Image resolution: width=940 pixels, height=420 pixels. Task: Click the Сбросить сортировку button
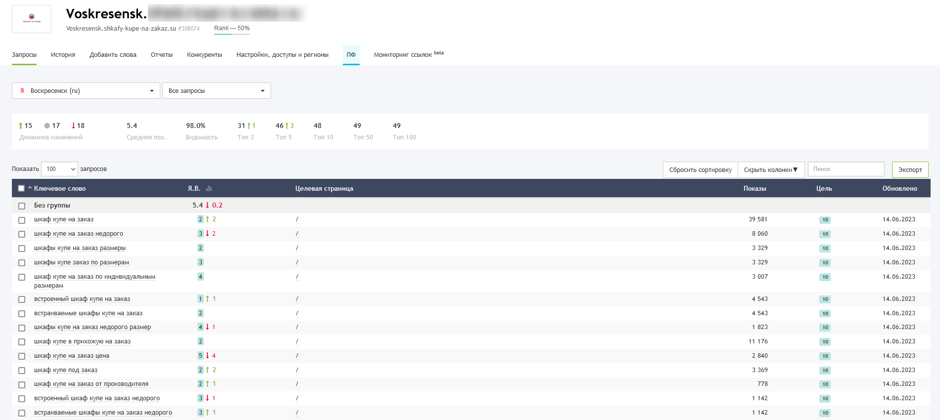[700, 169]
